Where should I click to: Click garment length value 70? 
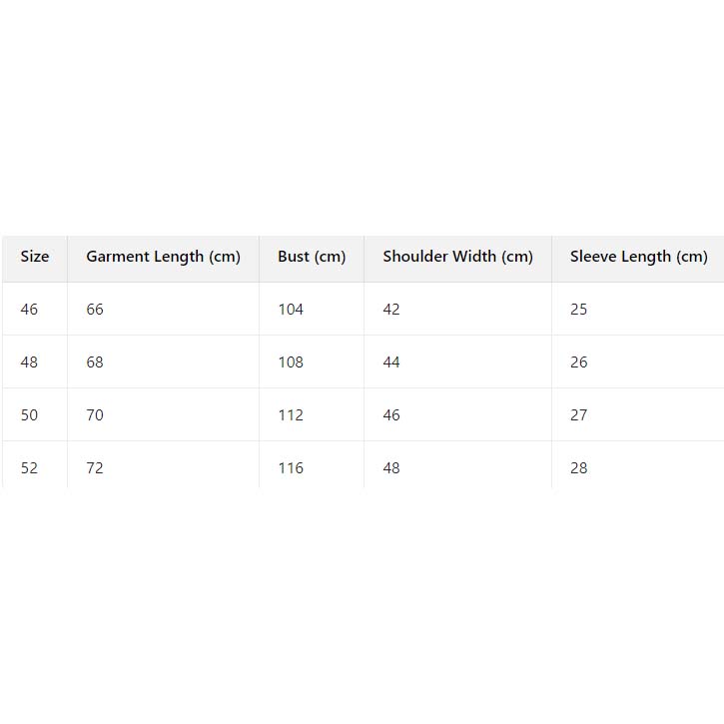(95, 415)
